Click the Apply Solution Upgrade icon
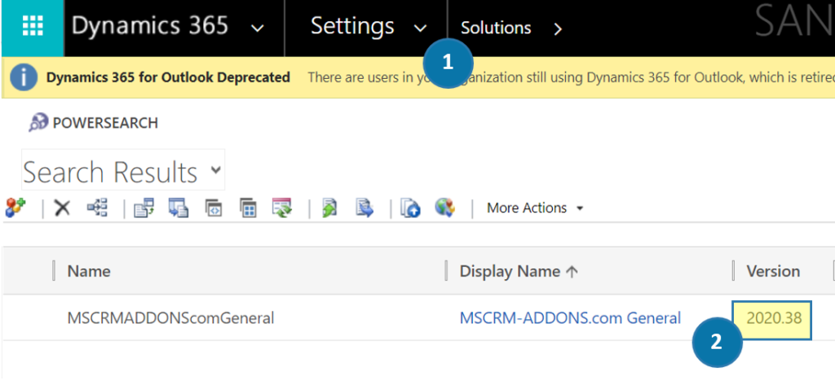 point(281,207)
